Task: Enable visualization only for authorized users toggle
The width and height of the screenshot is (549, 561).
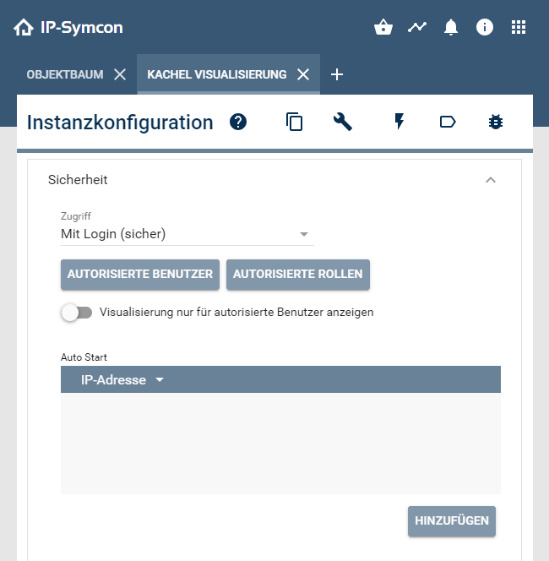Action: pyautogui.click(x=76, y=313)
